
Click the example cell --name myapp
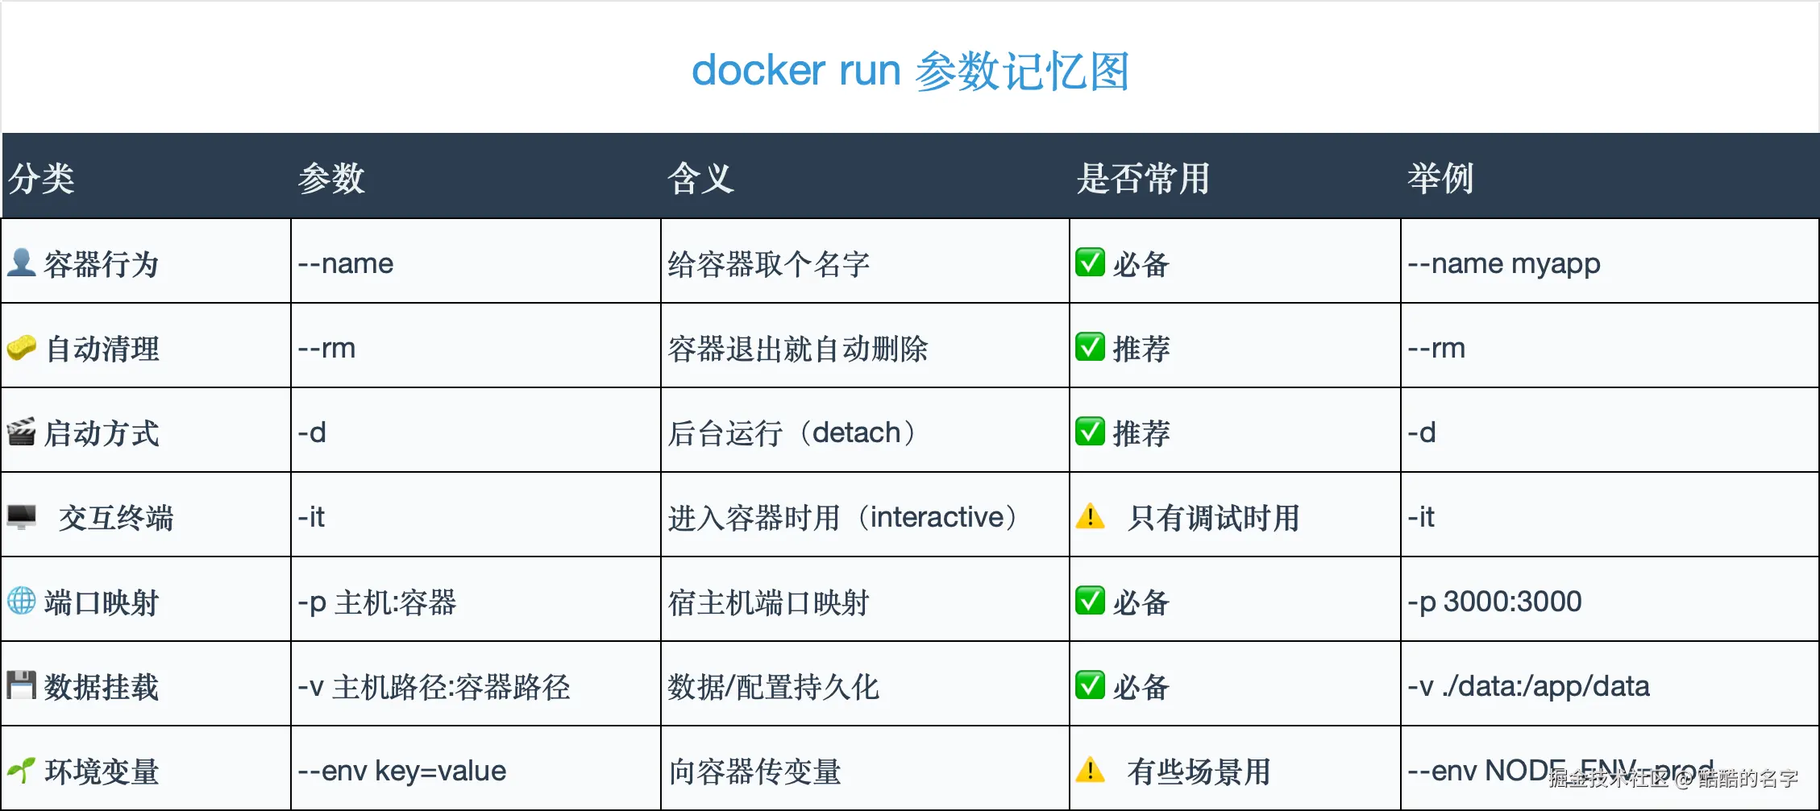pyautogui.click(x=1503, y=263)
